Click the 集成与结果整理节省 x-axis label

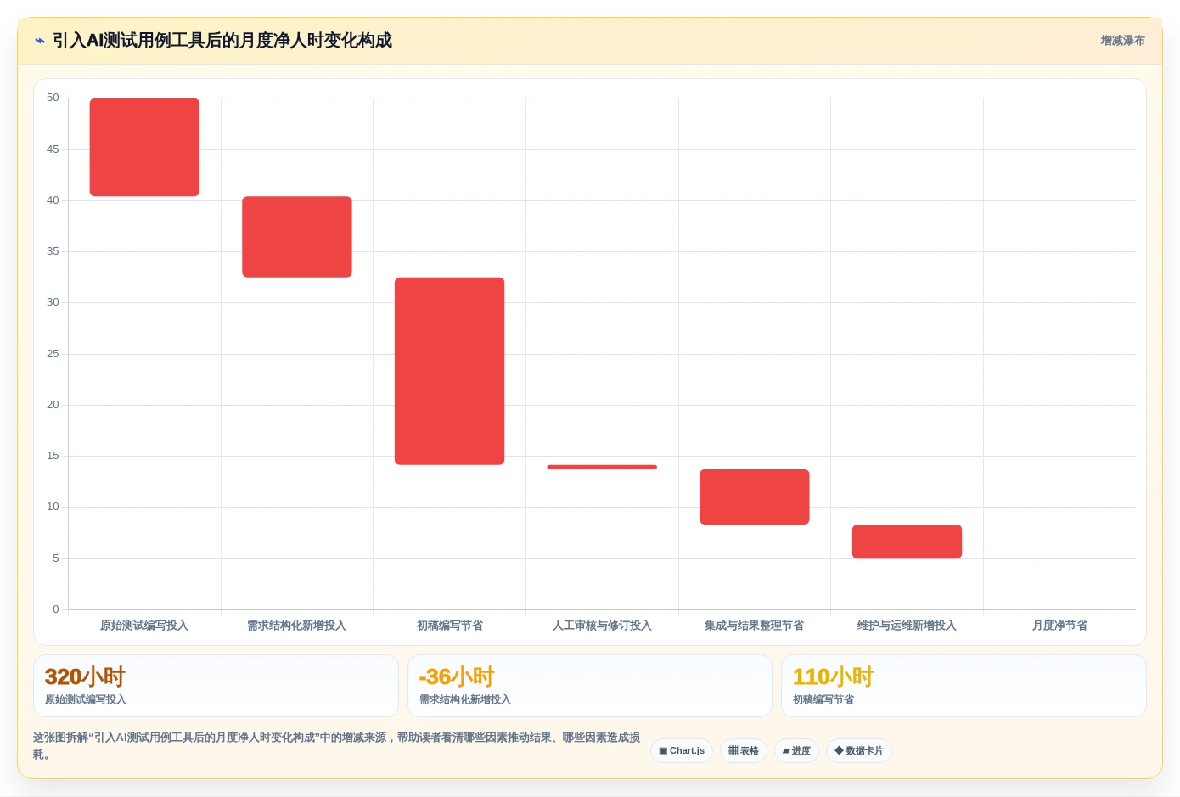[754, 626]
